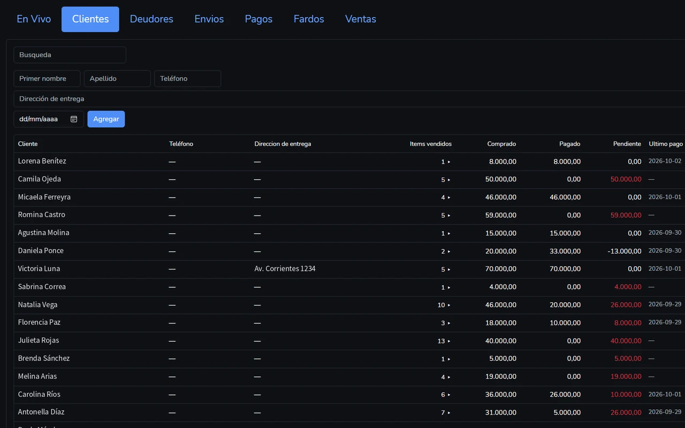Go to the Envios tab
The width and height of the screenshot is (685, 428).
tap(209, 19)
